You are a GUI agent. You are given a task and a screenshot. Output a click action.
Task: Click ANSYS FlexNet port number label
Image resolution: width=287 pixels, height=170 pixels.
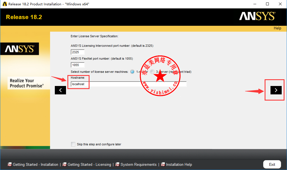[102, 59]
